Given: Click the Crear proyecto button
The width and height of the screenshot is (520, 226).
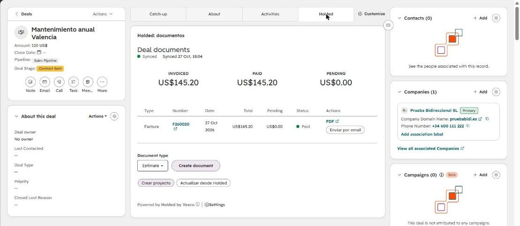Looking at the screenshot, I should click(156, 183).
